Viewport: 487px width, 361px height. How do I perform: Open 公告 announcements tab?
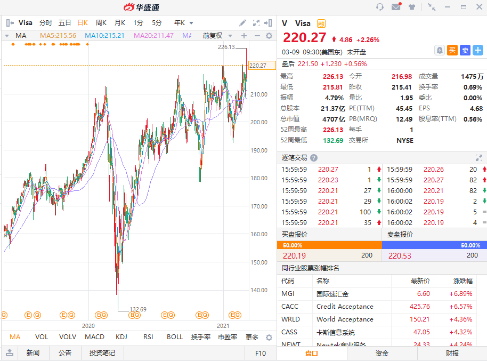coord(65,353)
